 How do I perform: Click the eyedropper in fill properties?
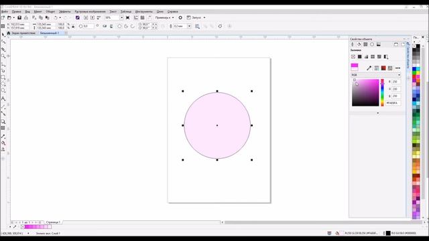(369, 68)
